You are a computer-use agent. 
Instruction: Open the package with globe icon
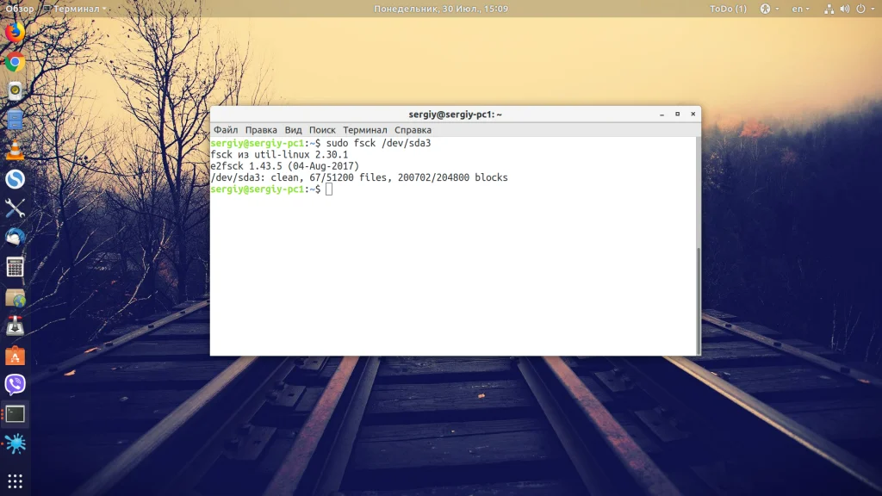click(16, 297)
